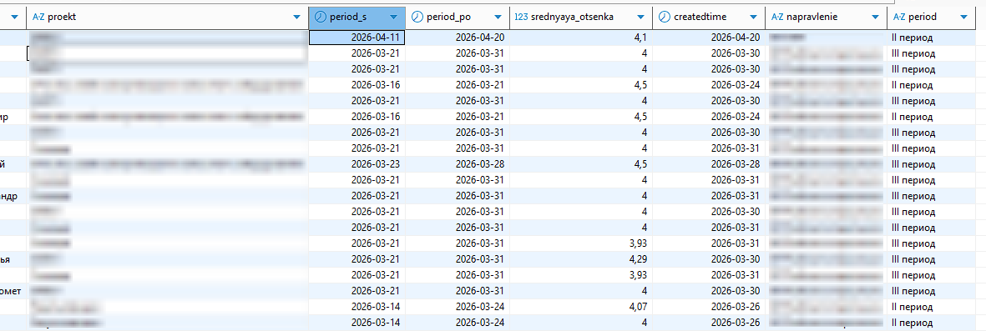The height and width of the screenshot is (331, 986).
Task: Select III период in the 4,29 row
Action: [913, 258]
